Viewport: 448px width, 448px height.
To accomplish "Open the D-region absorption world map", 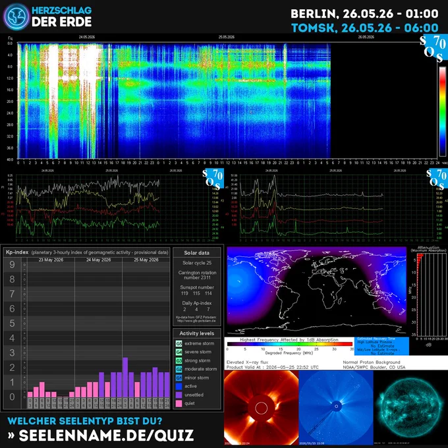I will point(317,291).
